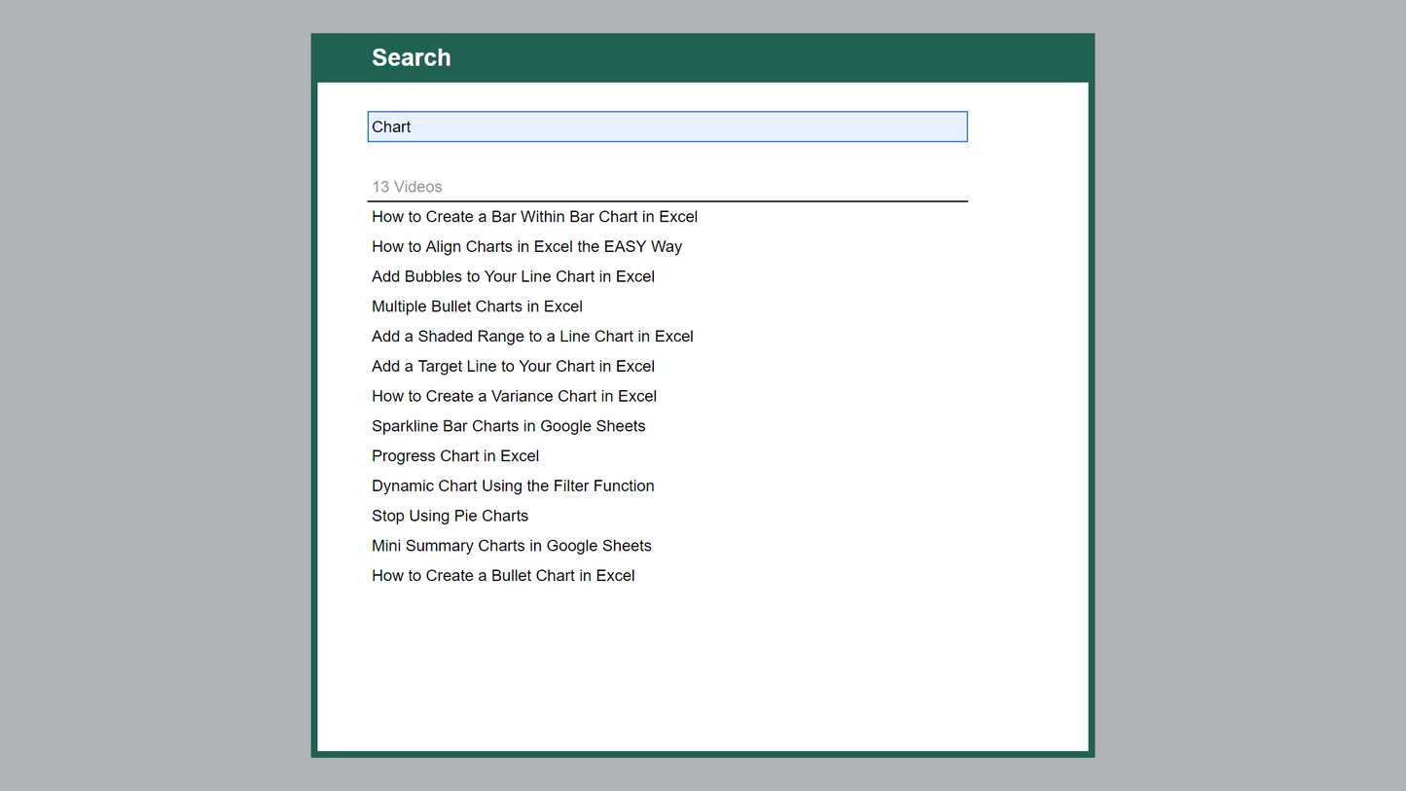Open "Add a Target Line to Your Chart in Excel"

(x=513, y=366)
